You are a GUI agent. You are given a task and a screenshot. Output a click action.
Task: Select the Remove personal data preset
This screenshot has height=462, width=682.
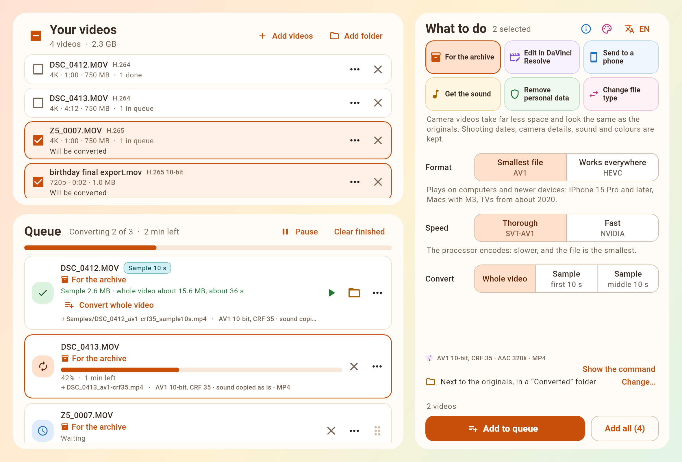[542, 94]
